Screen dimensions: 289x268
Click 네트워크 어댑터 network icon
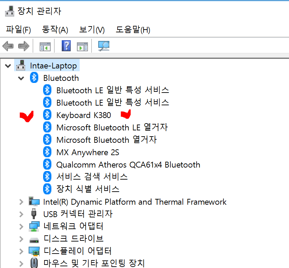point(34,226)
